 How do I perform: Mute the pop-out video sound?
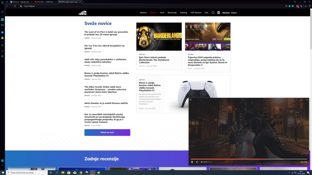(x=202, y=162)
